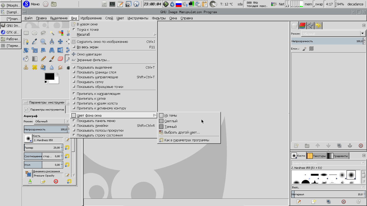Open Режим dropdown in tool options
The width and height of the screenshot is (367, 206).
click(52, 121)
